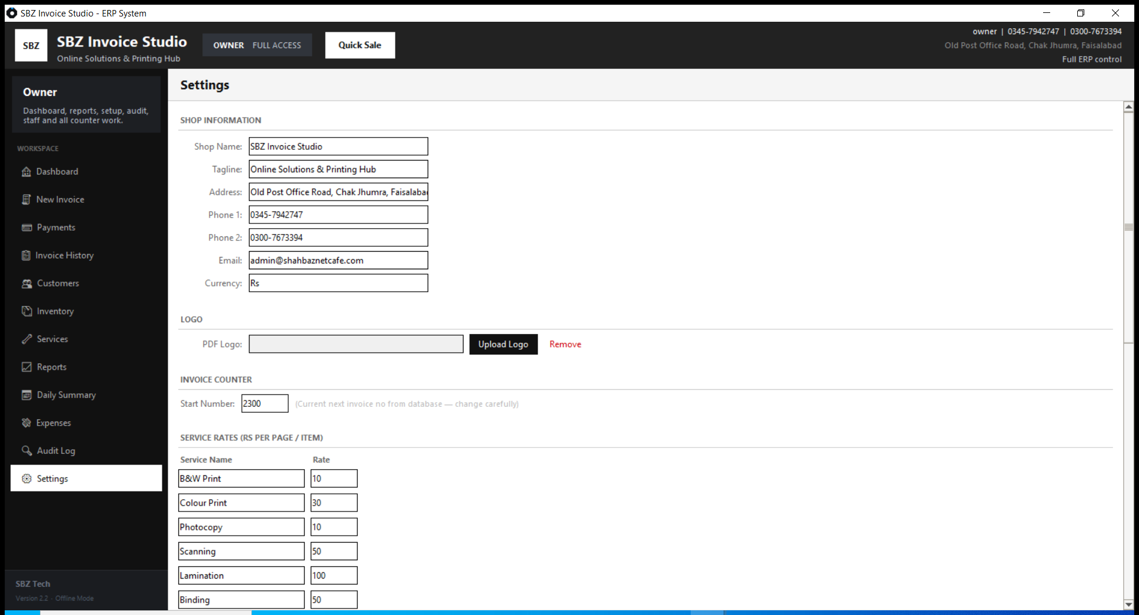Image resolution: width=1139 pixels, height=615 pixels.
Task: Focus the Email input field
Action: [x=338, y=260]
